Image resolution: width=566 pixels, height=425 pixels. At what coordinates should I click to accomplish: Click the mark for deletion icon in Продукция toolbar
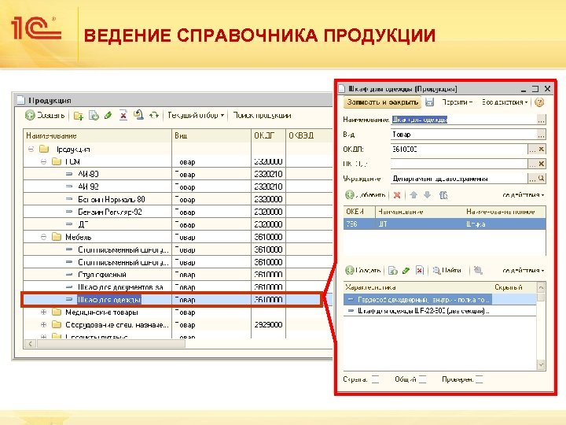[x=123, y=116]
